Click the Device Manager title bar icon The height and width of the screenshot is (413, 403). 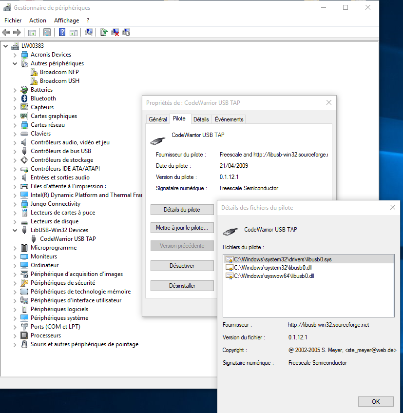click(x=7, y=8)
